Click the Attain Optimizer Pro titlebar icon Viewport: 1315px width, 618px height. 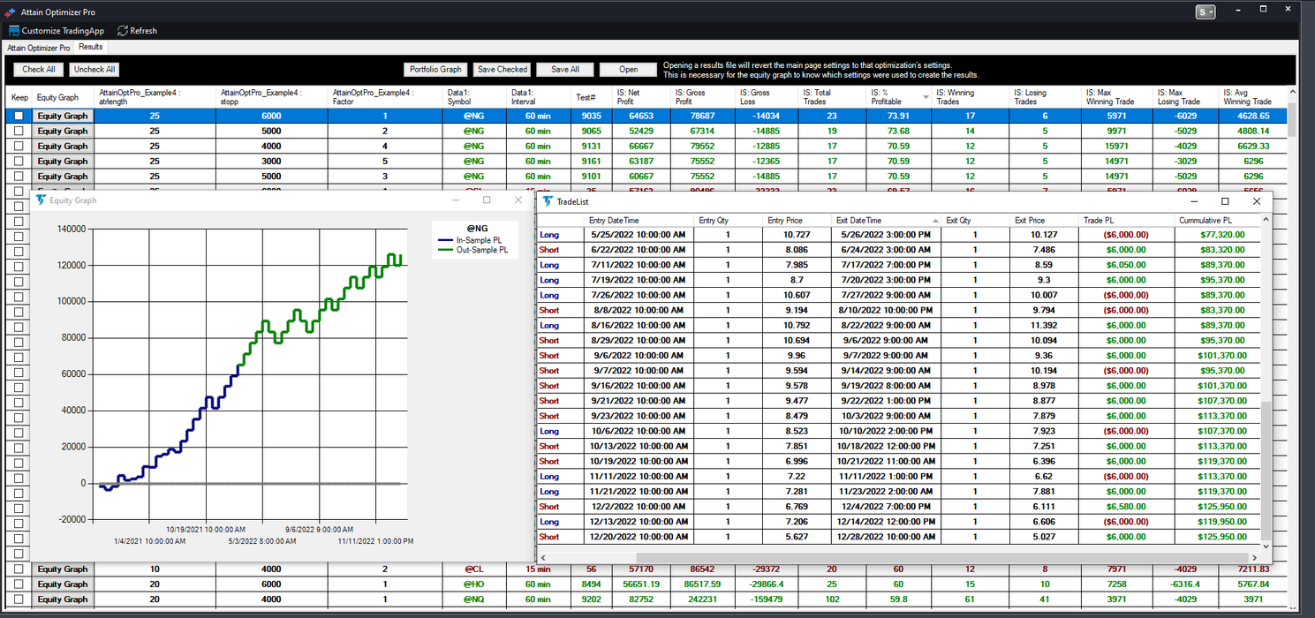pos(9,11)
